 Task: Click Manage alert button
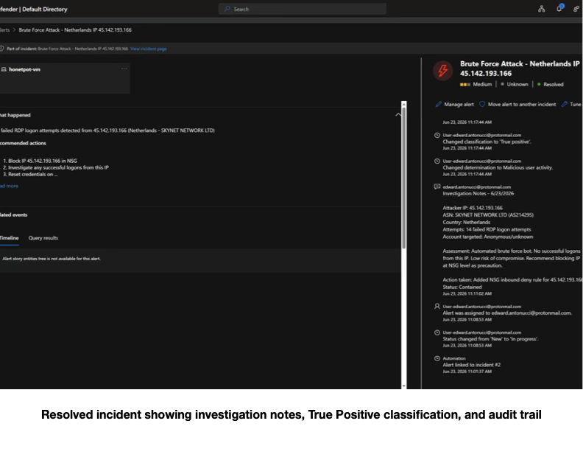(x=454, y=104)
